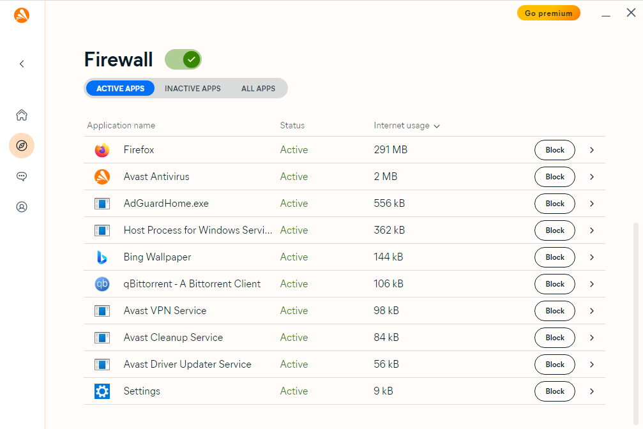Sort by Internet usage column

pos(406,126)
